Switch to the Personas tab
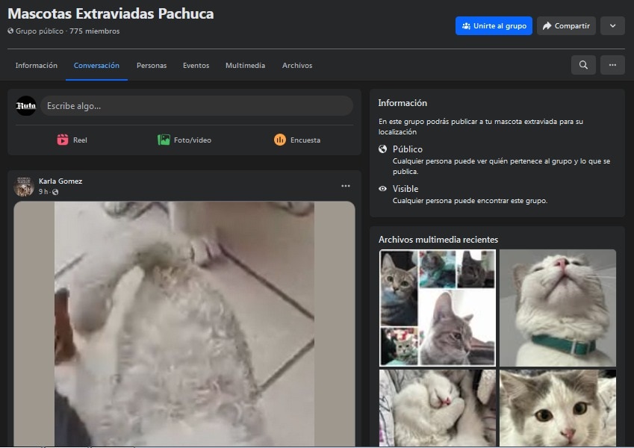Screen dimensions: 634x448 [152, 66]
